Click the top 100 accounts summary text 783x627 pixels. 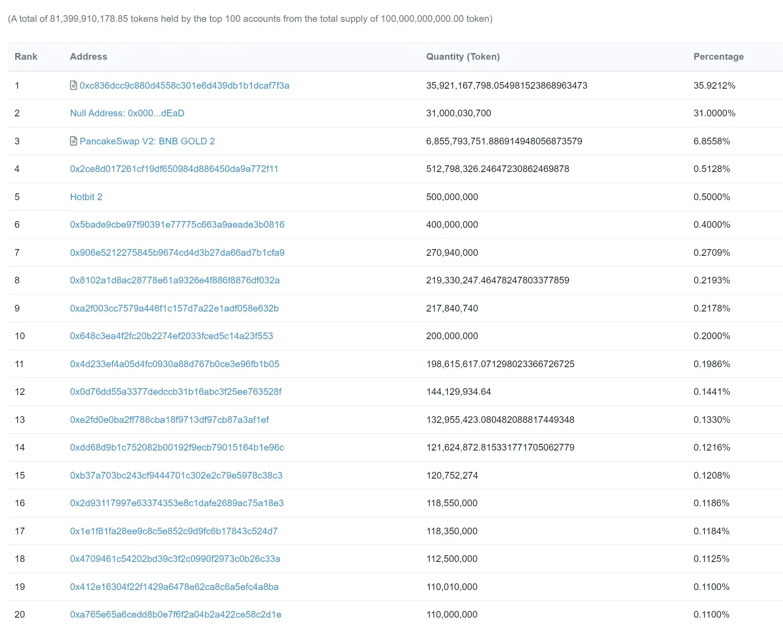pyautogui.click(x=250, y=19)
